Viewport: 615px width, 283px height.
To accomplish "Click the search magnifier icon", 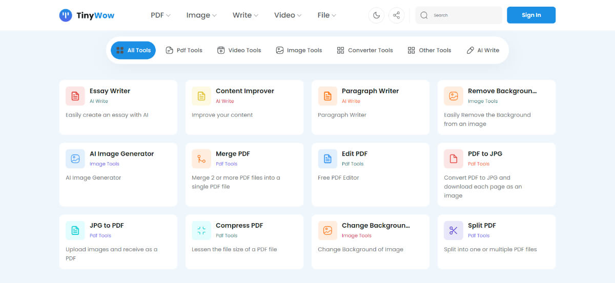I will click(x=424, y=15).
